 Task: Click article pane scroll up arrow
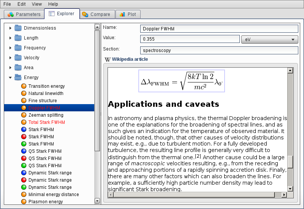290,71
